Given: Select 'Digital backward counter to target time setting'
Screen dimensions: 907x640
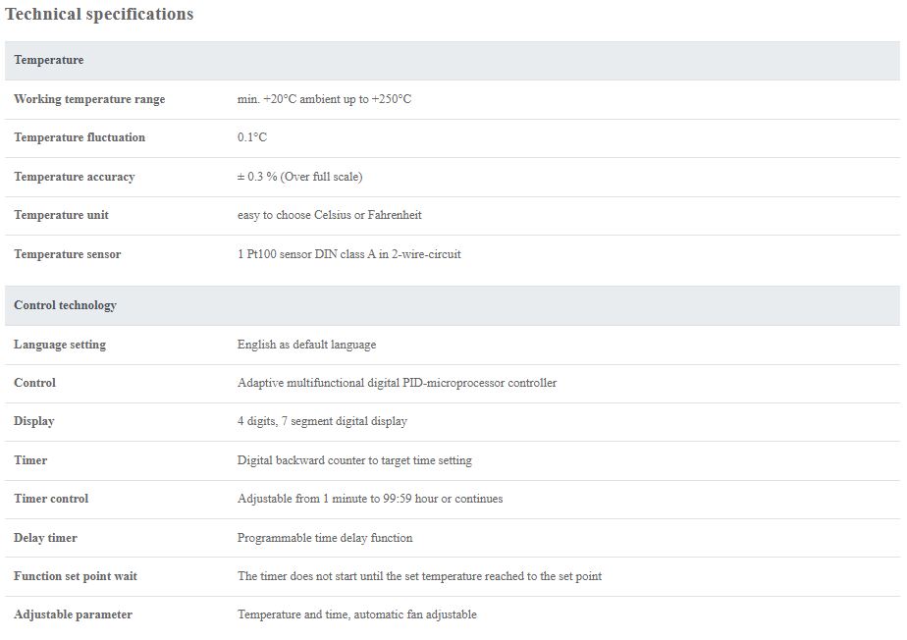Looking at the screenshot, I should [x=354, y=460].
